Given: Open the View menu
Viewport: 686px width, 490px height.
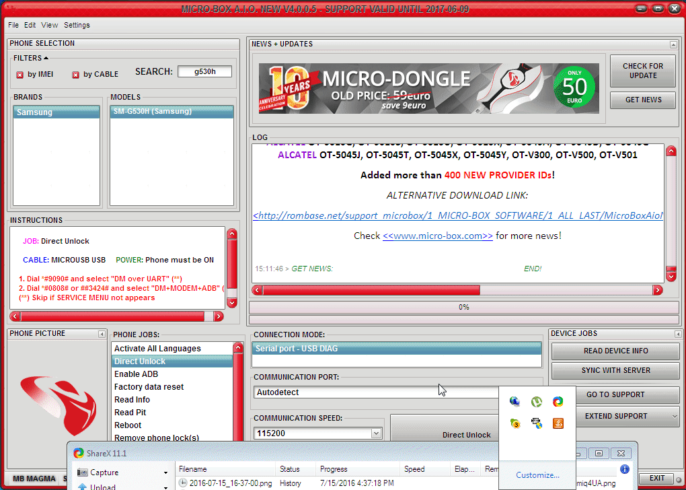Looking at the screenshot, I should tap(50, 25).
